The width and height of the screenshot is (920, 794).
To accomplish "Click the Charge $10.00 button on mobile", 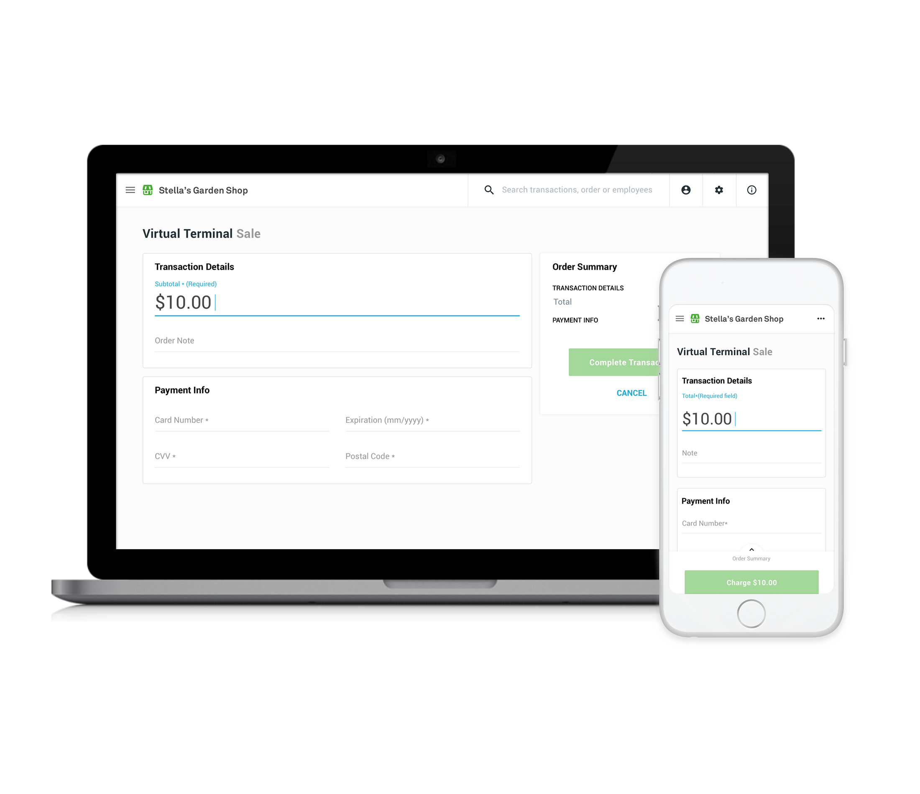I will [x=751, y=582].
